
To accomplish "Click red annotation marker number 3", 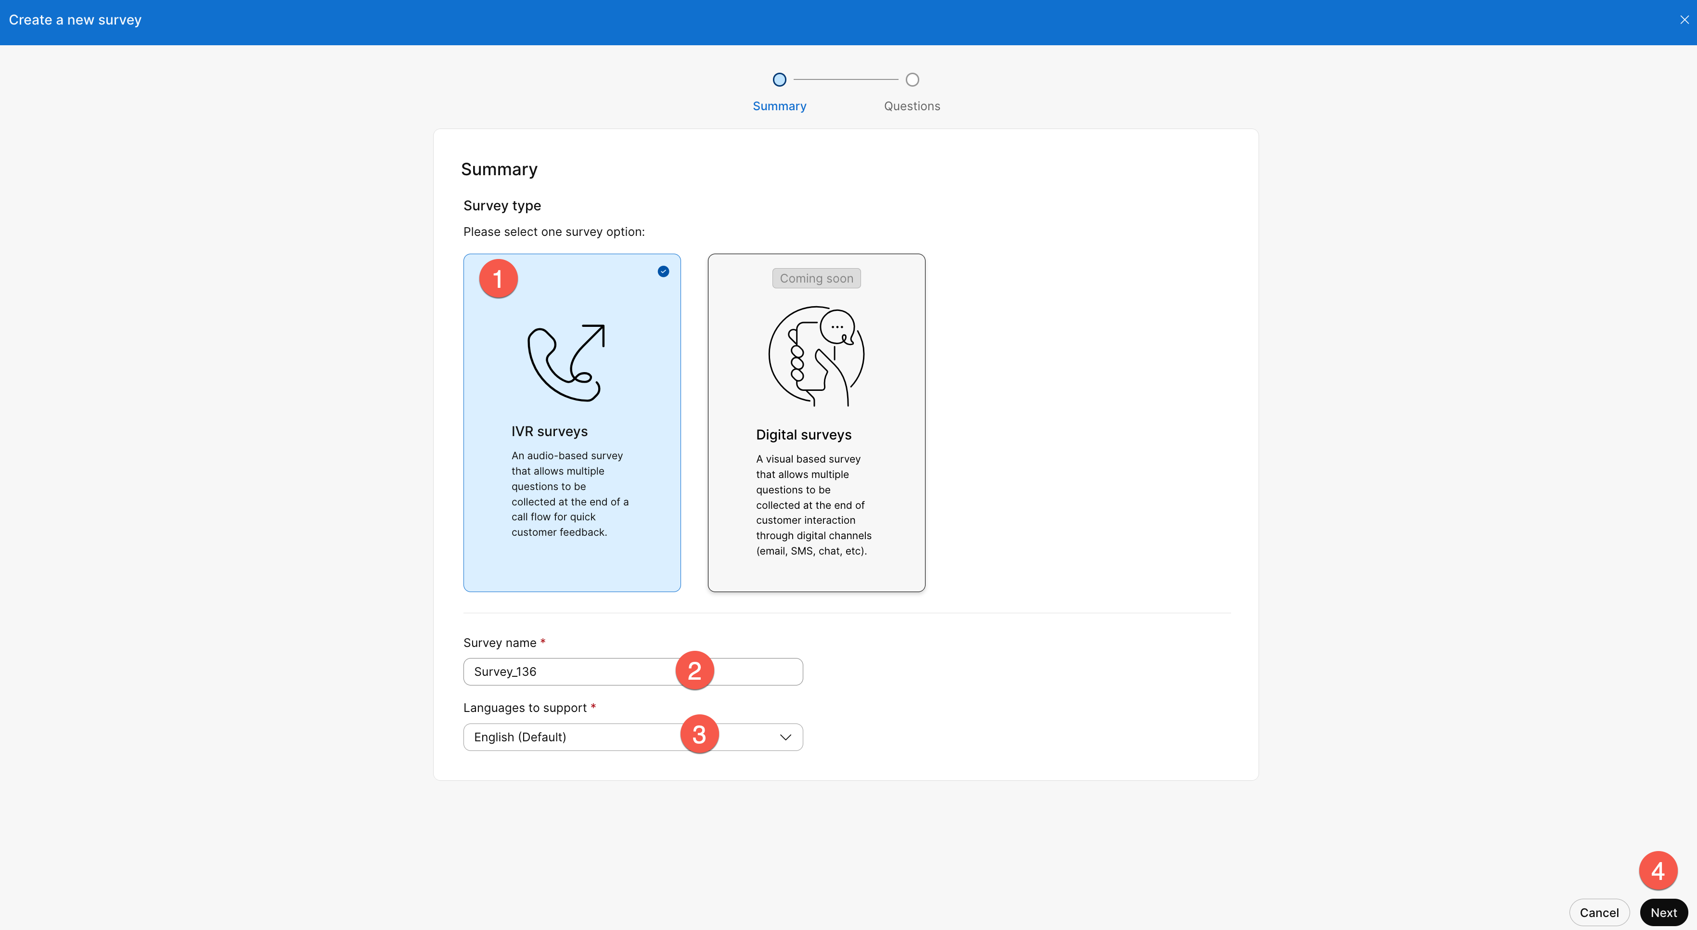I will click(x=699, y=734).
